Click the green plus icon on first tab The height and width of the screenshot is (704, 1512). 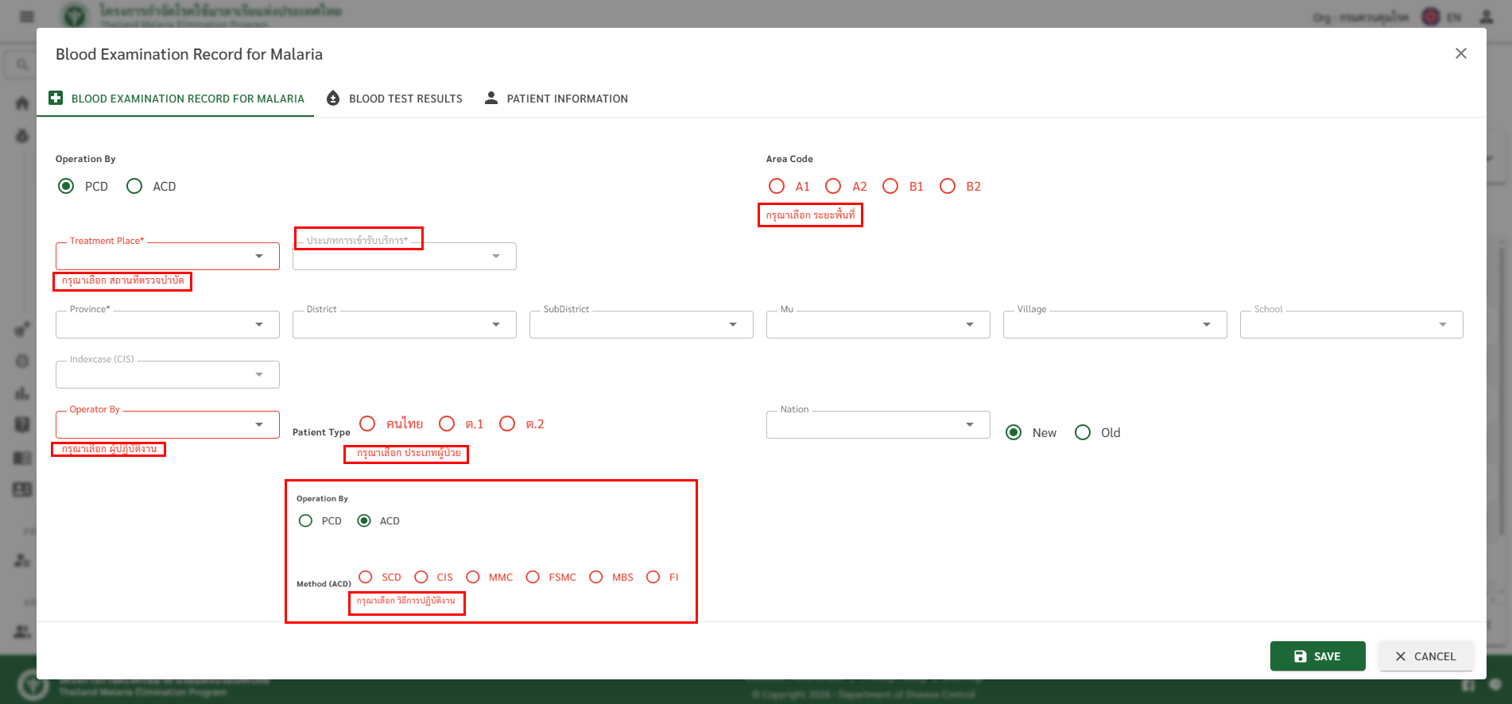coord(56,98)
